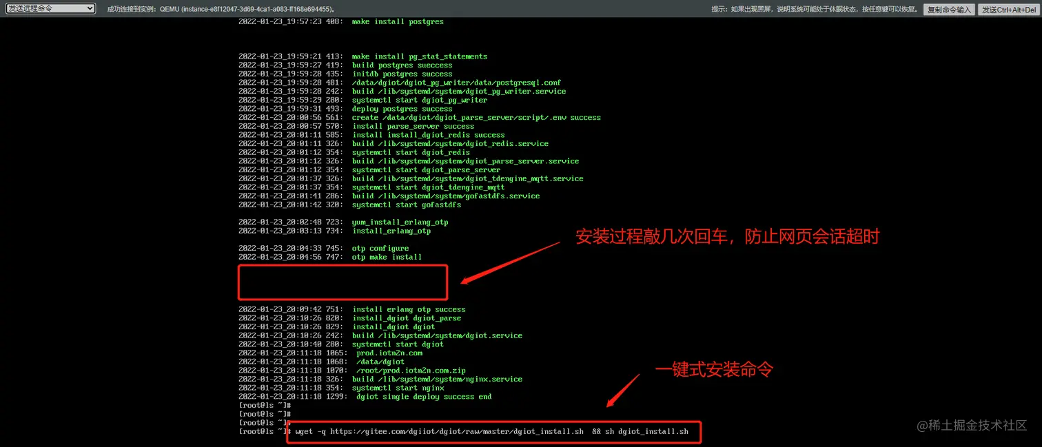The height and width of the screenshot is (447, 1042).
Task: Click the 'build dgiot_pg_writer.service' log line
Action: click(402, 92)
